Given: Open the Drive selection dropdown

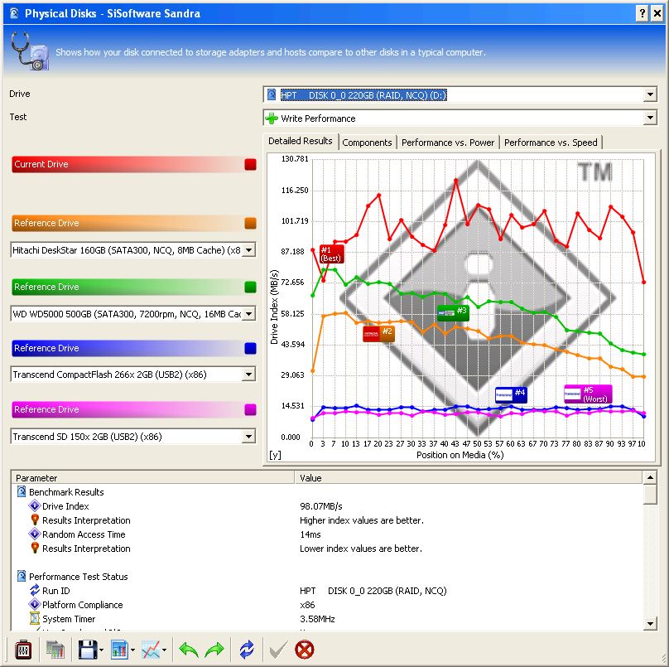Looking at the screenshot, I should tap(650, 94).
